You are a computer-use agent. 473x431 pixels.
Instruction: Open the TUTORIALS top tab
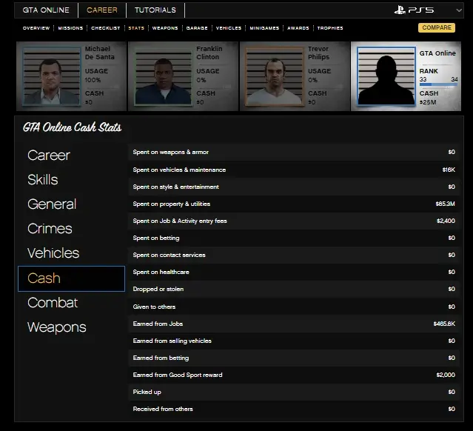[x=155, y=10]
